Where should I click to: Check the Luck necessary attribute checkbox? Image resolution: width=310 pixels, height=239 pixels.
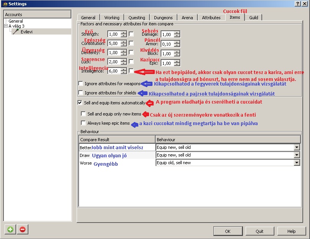coord(131,62)
